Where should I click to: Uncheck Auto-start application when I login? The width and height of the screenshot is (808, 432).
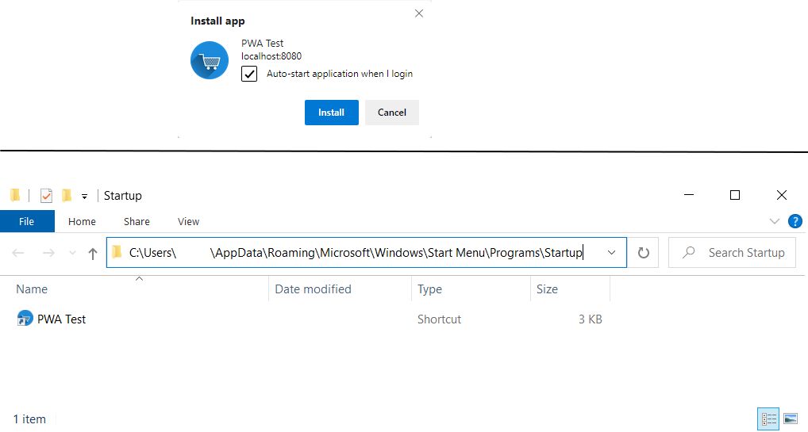click(x=249, y=74)
